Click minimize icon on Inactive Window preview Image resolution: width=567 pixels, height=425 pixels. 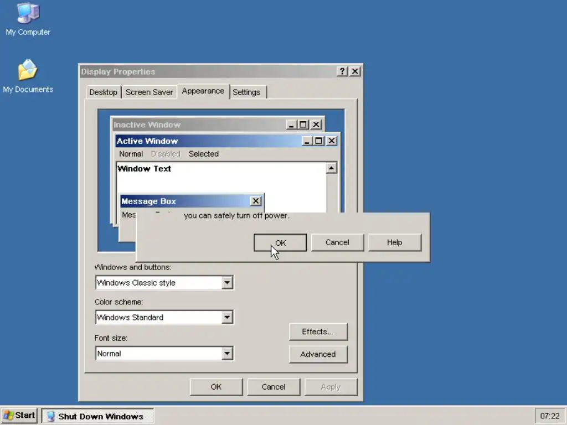[x=292, y=125]
